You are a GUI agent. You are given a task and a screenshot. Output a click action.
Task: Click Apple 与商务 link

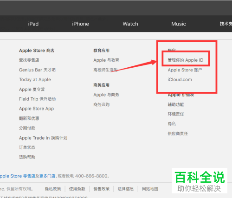click(x=106, y=95)
